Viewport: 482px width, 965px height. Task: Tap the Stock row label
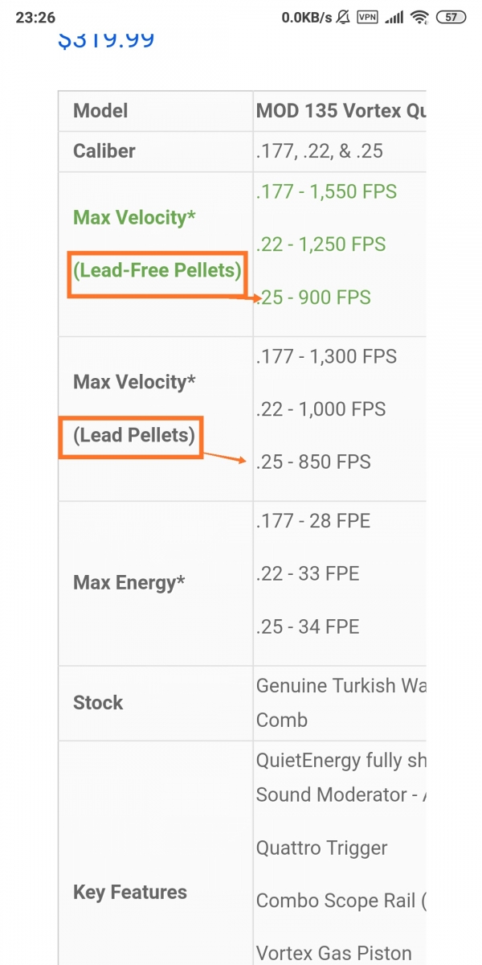(98, 703)
